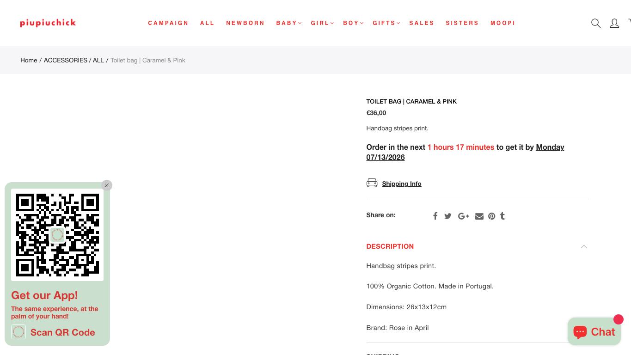The height and width of the screenshot is (355, 631).
Task: Open ACCESSORIES breadcrumb link
Action: [66, 60]
